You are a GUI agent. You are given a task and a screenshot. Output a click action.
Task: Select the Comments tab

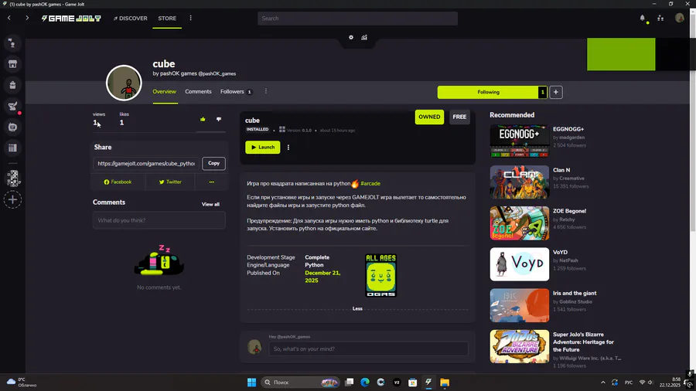[198, 91]
